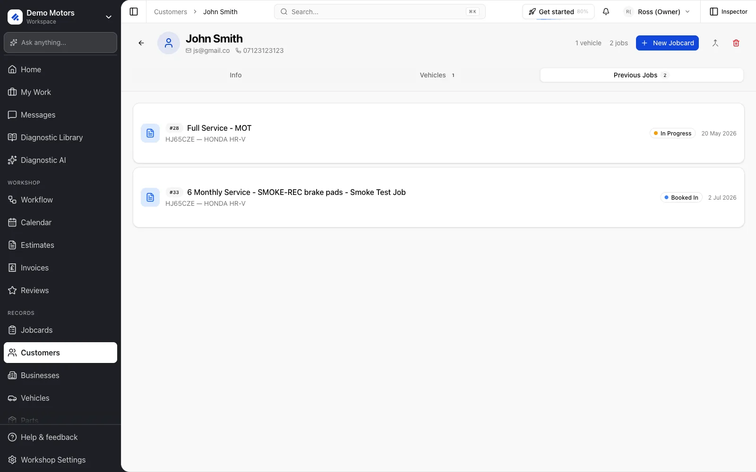Open Estimates page
Image resolution: width=756 pixels, height=472 pixels.
pyautogui.click(x=60, y=245)
